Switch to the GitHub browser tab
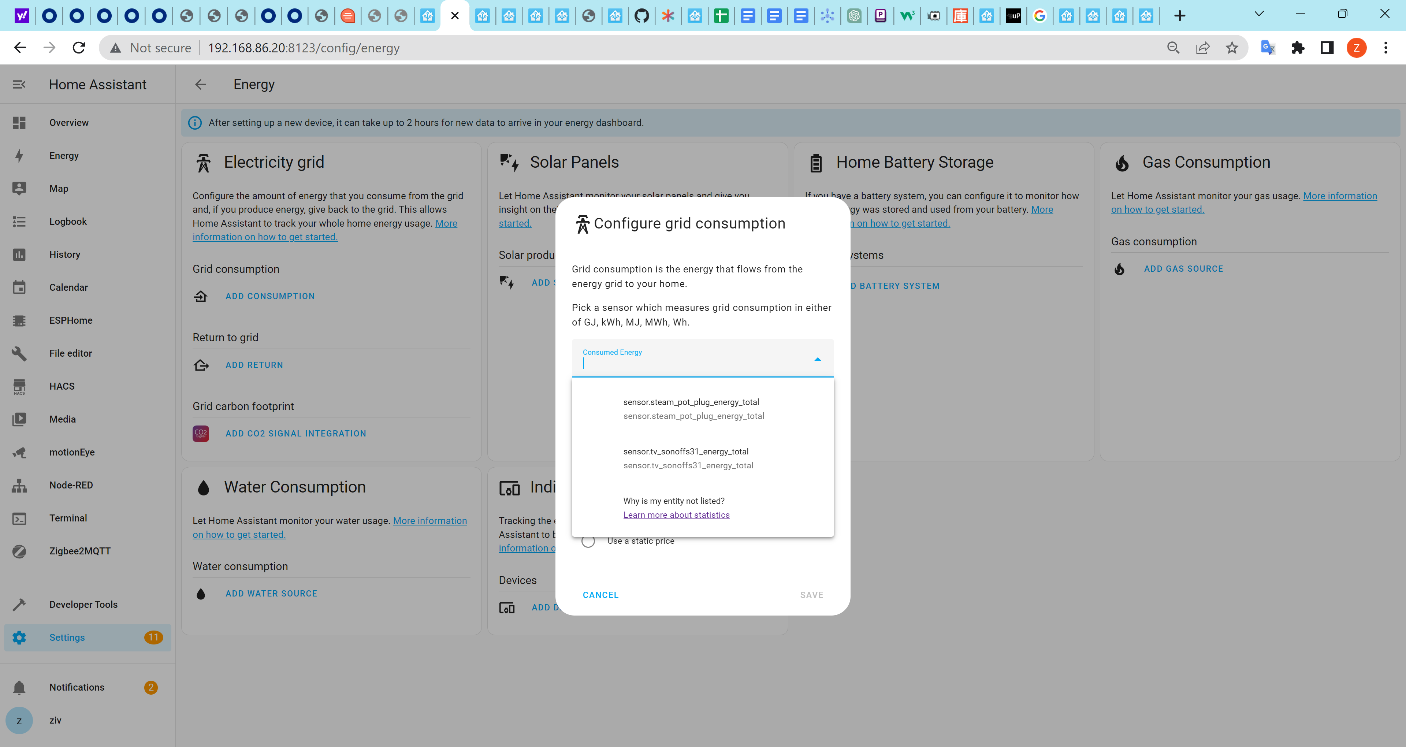The image size is (1406, 747). pyautogui.click(x=641, y=16)
